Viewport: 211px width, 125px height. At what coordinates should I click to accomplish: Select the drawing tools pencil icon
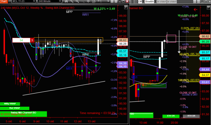[x=72, y=1]
